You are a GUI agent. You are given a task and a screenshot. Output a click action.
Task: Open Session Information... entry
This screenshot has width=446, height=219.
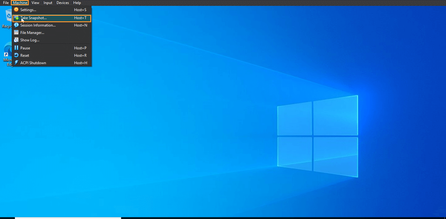(x=52, y=25)
